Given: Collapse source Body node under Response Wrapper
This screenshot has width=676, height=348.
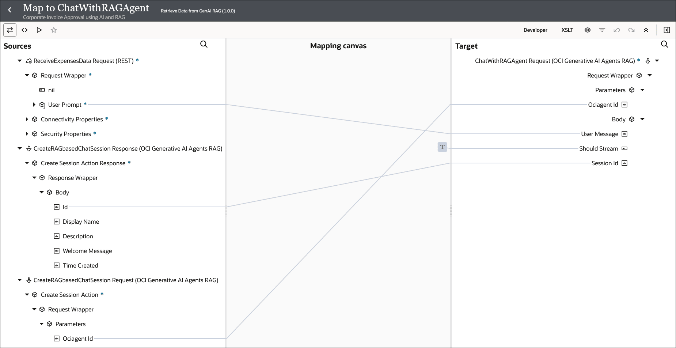Looking at the screenshot, I should (42, 192).
